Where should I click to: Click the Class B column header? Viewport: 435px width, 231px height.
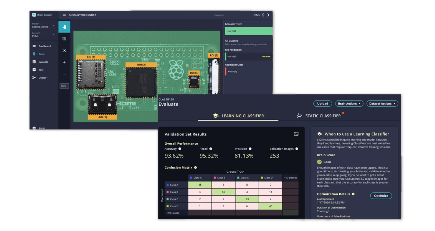pyautogui.click(x=223, y=178)
